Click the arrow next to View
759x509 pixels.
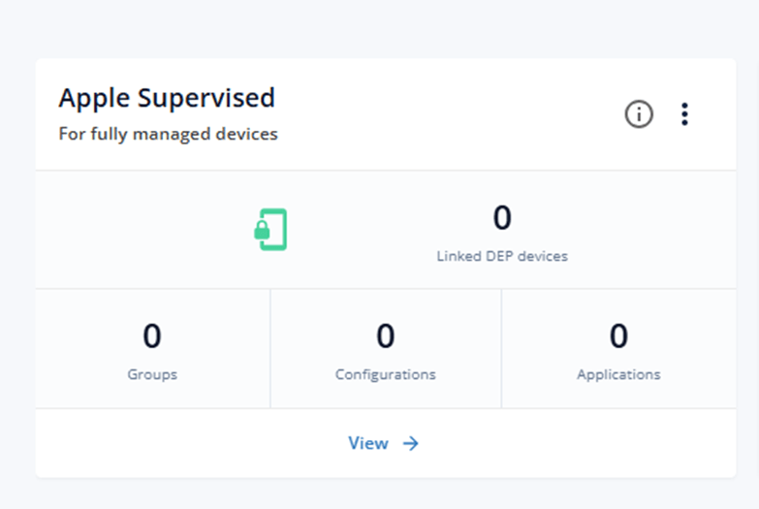(x=411, y=443)
